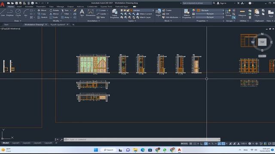Toggle ortho mode in status bar
This screenshot has width=275, height=154.
tap(202, 144)
